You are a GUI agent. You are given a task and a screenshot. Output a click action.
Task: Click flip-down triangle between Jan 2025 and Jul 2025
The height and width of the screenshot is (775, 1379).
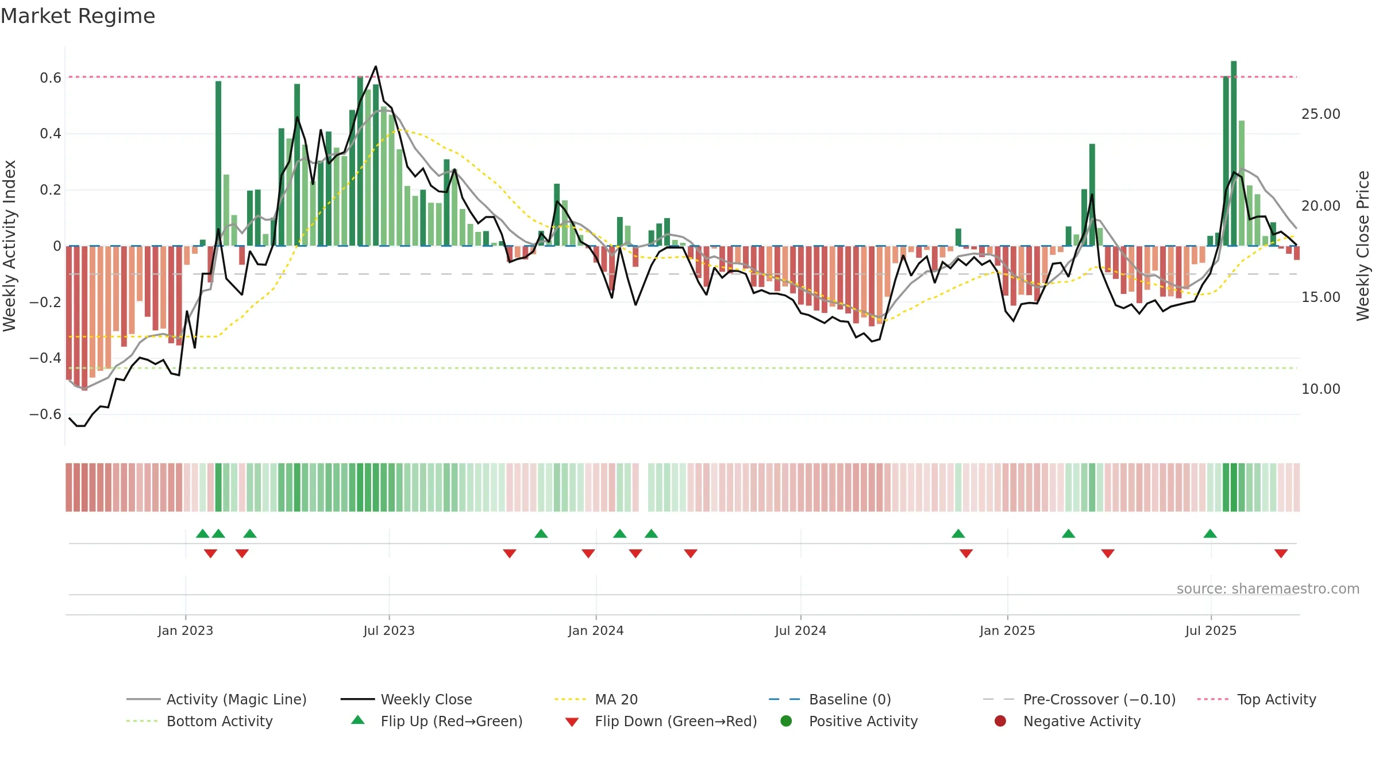[1108, 553]
